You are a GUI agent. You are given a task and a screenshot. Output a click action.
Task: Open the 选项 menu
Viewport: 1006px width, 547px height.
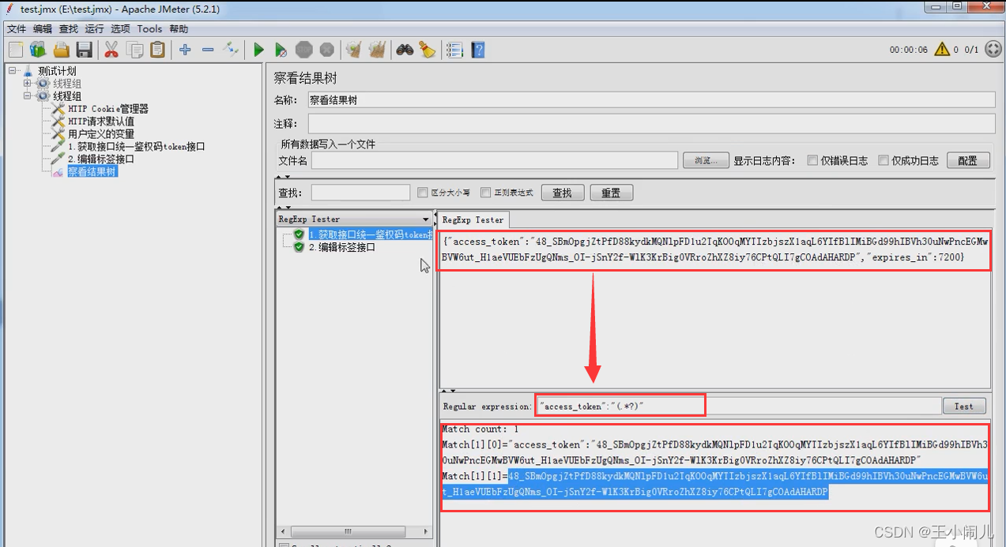point(120,28)
